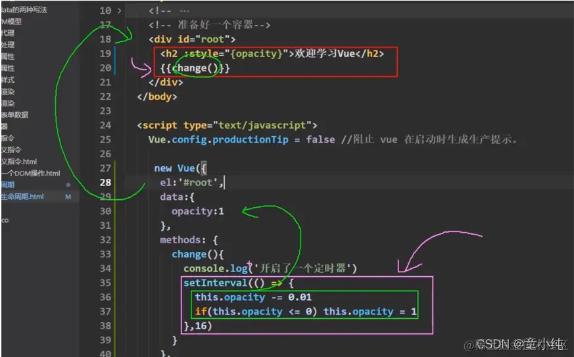The image size is (574, 357).
Task: Open the 一个DOM操作.html file in the explorer
Action: point(30,173)
